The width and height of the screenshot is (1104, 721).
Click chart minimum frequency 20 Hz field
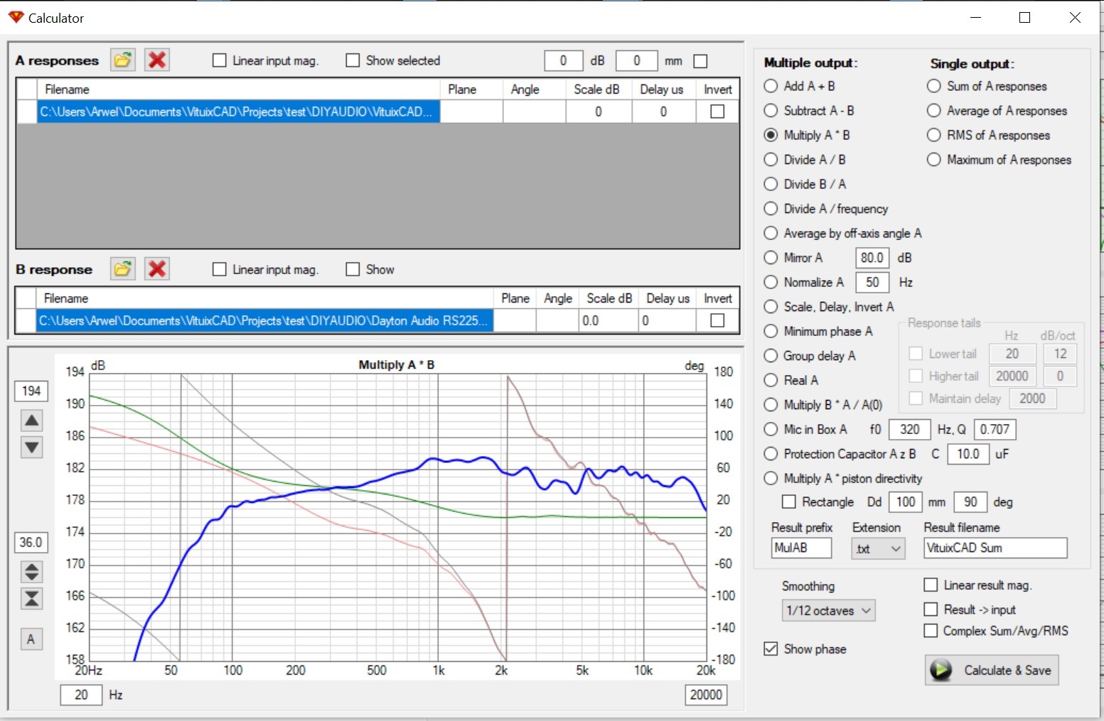(x=81, y=695)
